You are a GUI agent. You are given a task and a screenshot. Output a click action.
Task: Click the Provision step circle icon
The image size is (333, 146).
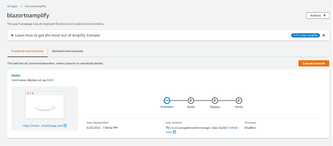(x=167, y=100)
